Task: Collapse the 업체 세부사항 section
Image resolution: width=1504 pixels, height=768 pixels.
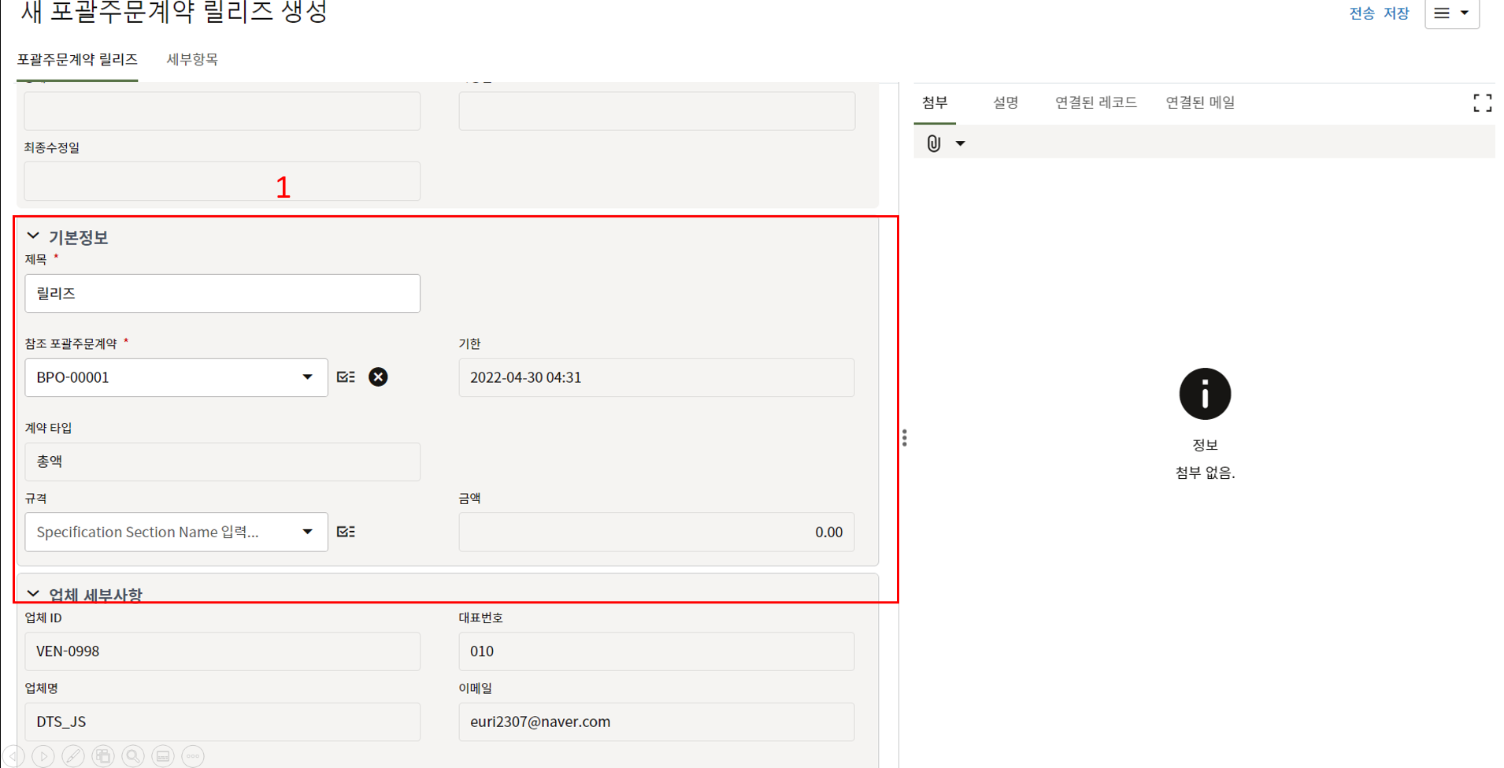Action: click(33, 594)
